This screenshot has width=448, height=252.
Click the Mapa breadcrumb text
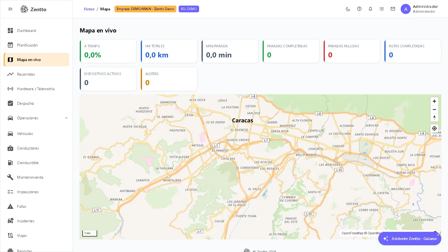pos(105,9)
